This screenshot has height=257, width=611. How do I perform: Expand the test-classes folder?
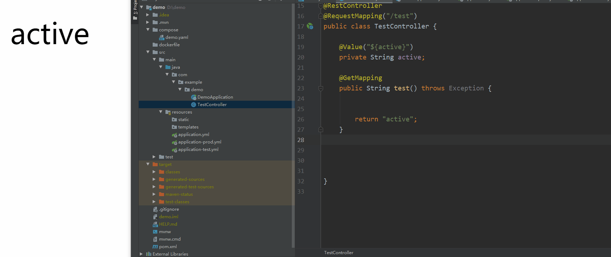click(x=154, y=202)
